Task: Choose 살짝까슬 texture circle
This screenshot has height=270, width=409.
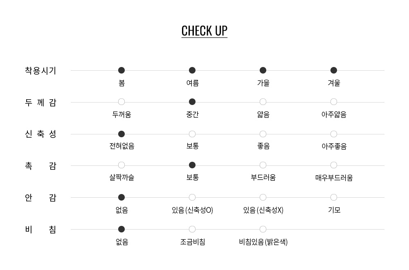Action: (121, 165)
